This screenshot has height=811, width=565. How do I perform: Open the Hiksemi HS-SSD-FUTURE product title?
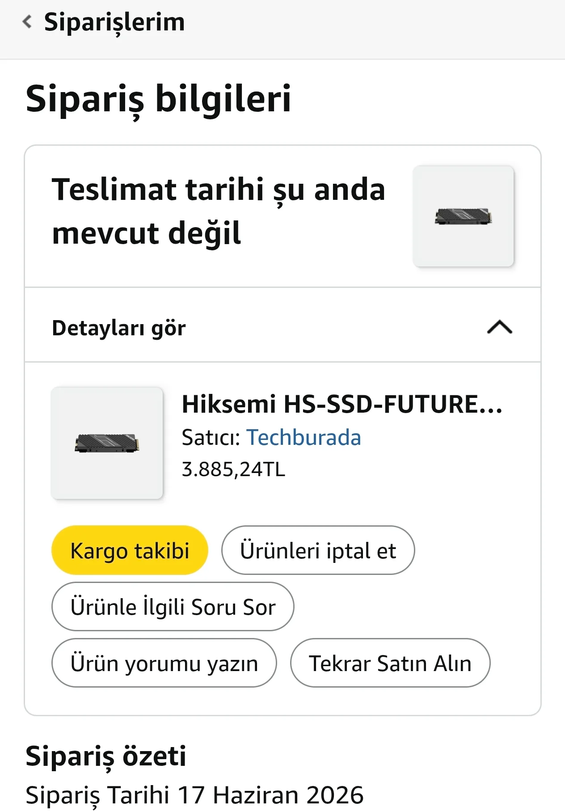tap(342, 404)
